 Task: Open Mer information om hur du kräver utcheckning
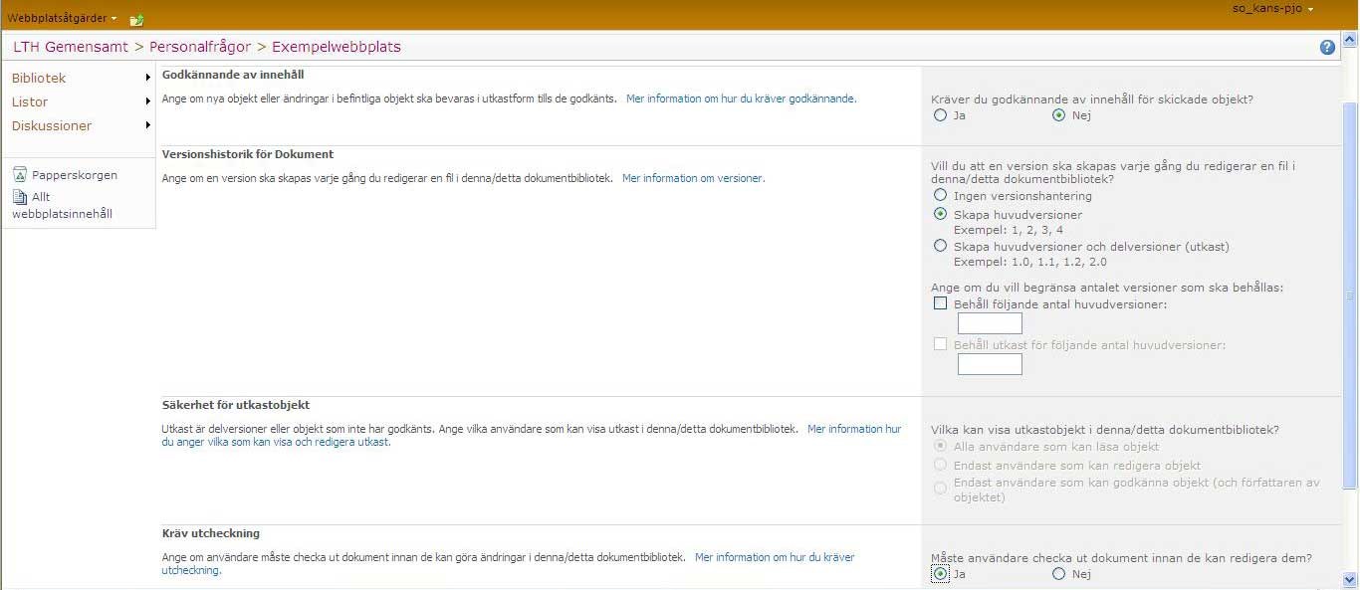click(x=508, y=564)
